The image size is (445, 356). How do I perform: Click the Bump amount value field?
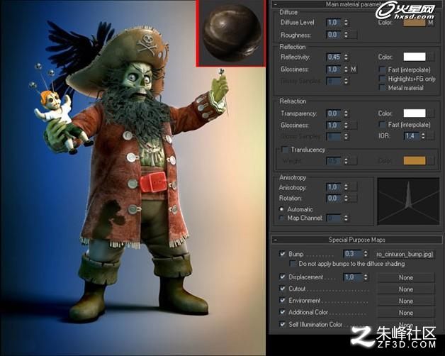pyautogui.click(x=352, y=254)
